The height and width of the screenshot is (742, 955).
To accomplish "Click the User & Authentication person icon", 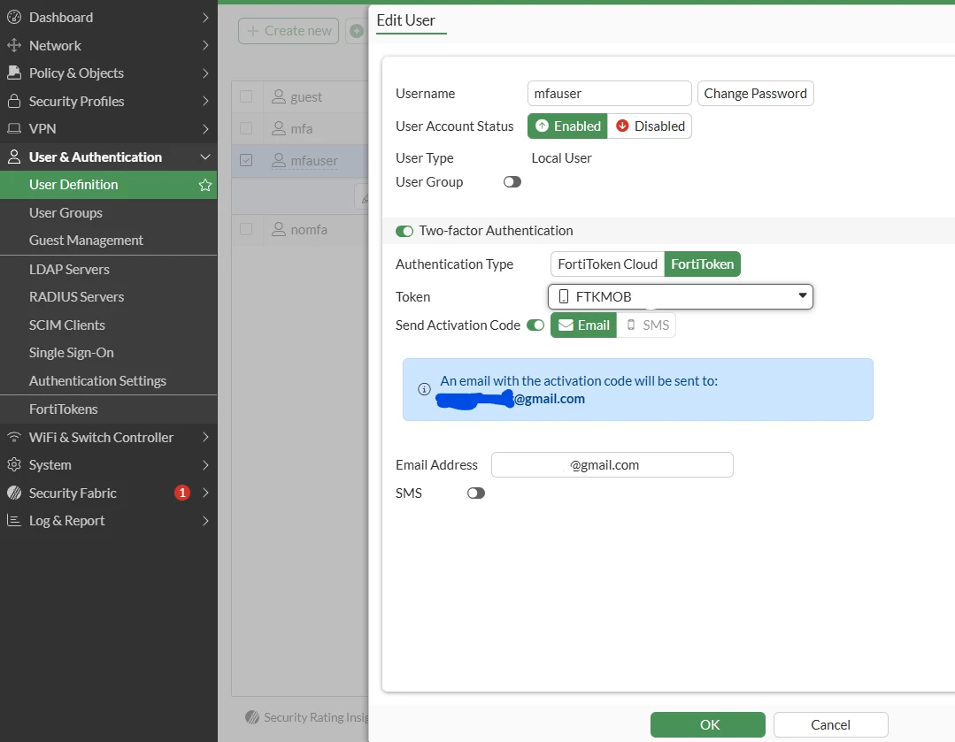I will [14, 157].
